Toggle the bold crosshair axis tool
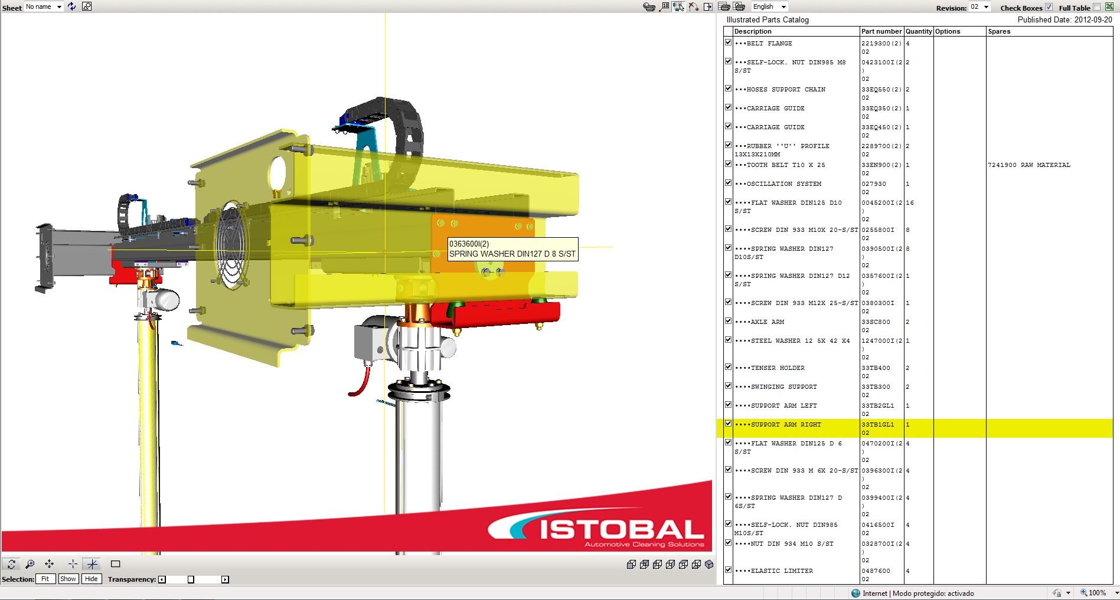This screenshot has width=1120, height=600. (x=92, y=564)
